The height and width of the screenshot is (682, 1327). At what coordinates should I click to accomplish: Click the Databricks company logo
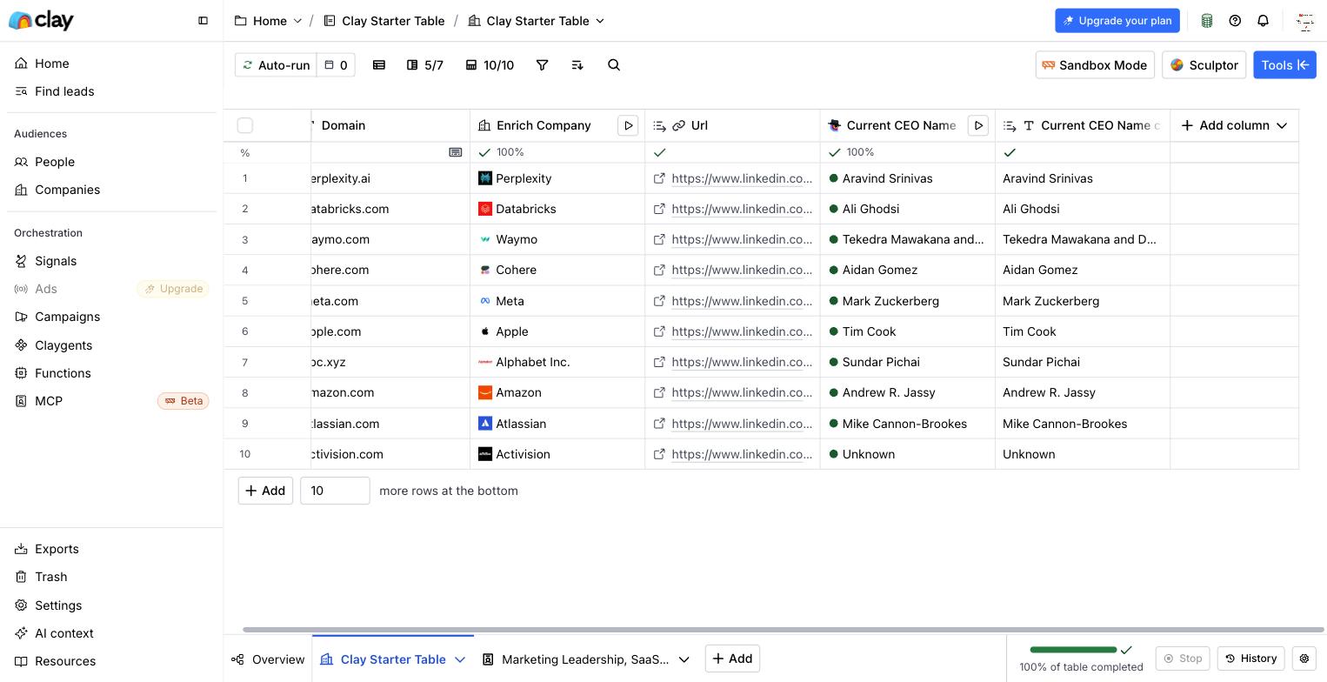click(x=485, y=209)
